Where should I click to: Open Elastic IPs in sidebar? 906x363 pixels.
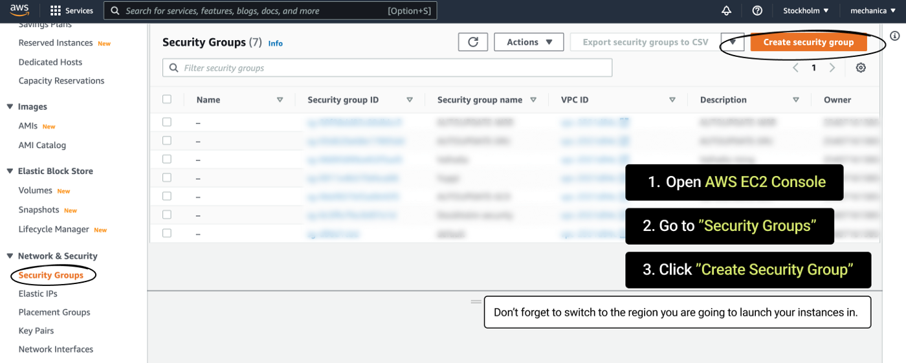(x=38, y=294)
